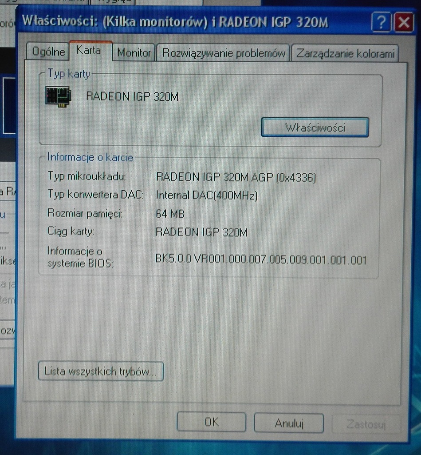Click the Ciąg karty value RADEON IGP 320M

tap(201, 232)
